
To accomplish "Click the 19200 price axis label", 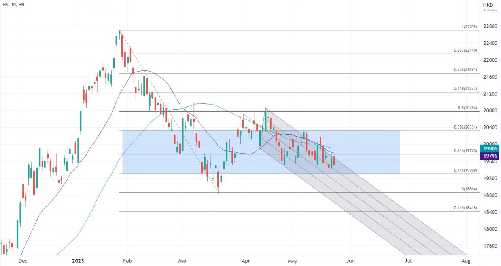I will pos(490,178).
